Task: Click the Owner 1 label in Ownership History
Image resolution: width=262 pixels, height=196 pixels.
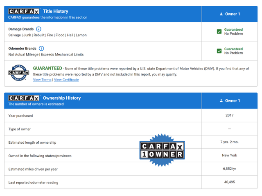Action: pyautogui.click(x=233, y=101)
